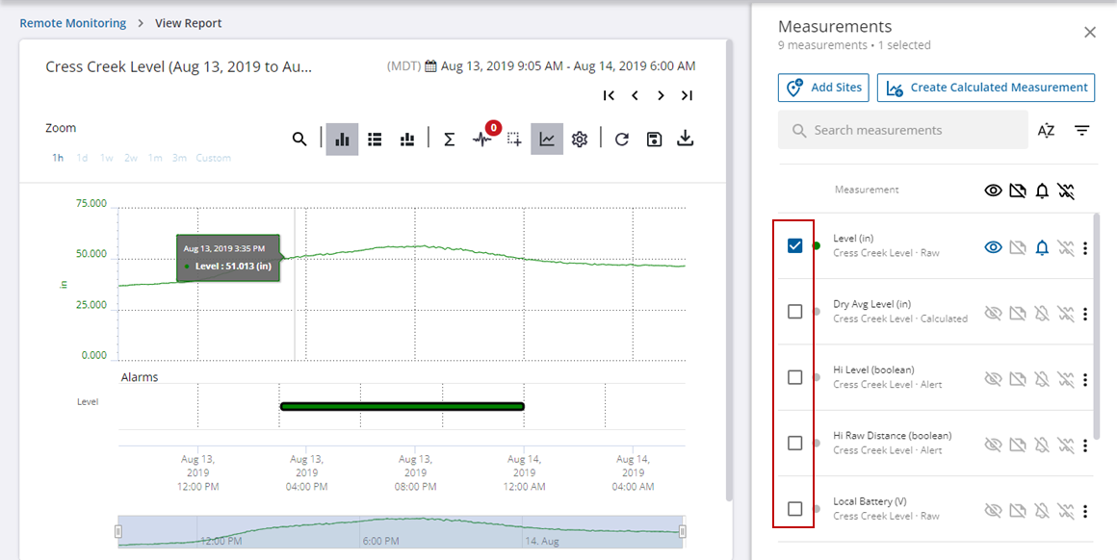Image resolution: width=1117 pixels, height=560 pixels.
Task: Uncheck the Level (in) measurement checkbox
Action: (x=794, y=246)
